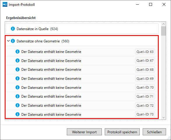The height and width of the screenshot is (140, 171).
Task: Start another import with Weiterer Import
Action: pos(84,132)
